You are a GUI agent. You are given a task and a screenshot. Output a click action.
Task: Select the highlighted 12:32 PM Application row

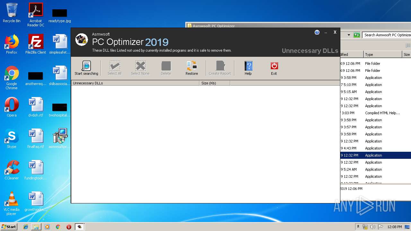coord(376,155)
